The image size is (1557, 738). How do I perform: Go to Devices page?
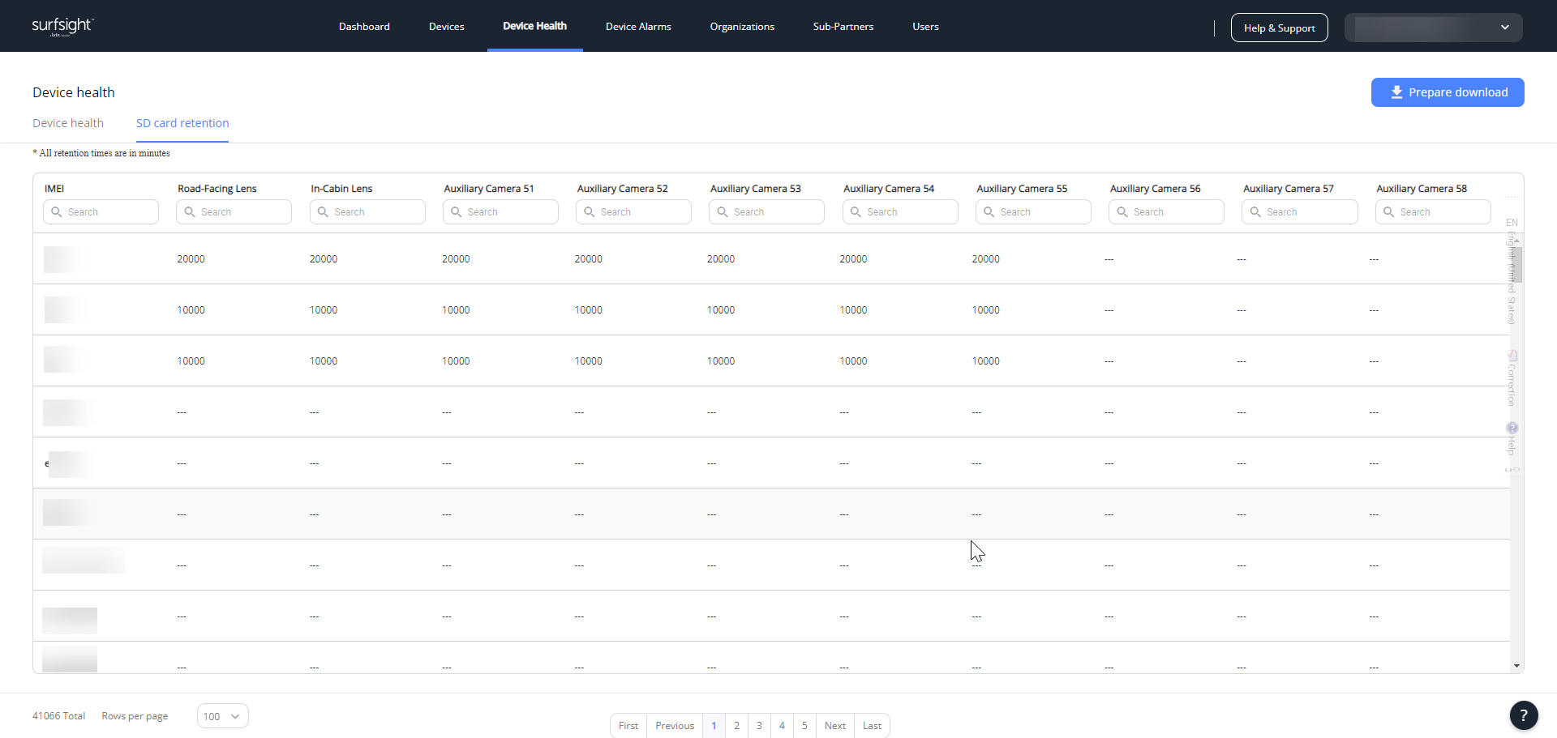[x=447, y=27]
